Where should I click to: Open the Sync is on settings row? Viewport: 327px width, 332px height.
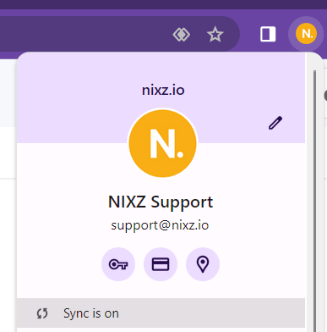[x=161, y=313]
